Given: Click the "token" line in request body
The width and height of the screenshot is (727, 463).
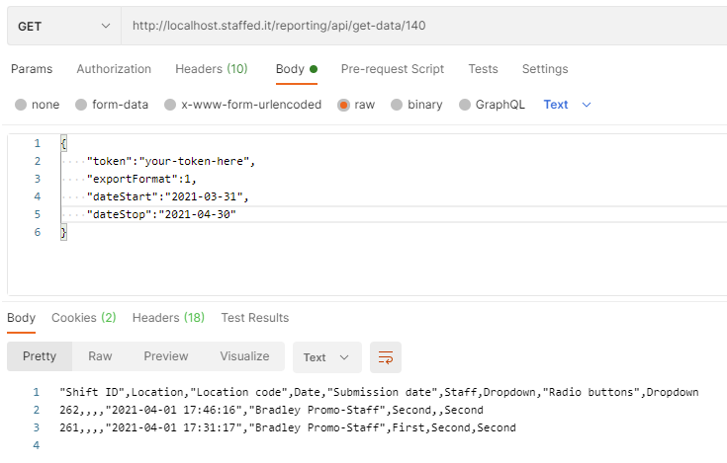Looking at the screenshot, I should coord(170,162).
